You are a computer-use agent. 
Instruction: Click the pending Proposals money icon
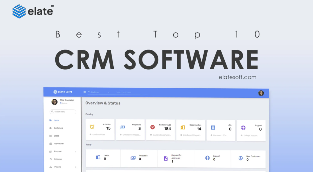pos(122,127)
